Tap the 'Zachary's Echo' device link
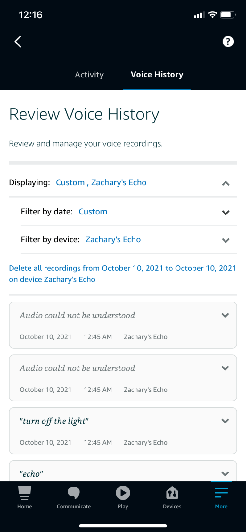 point(113,239)
